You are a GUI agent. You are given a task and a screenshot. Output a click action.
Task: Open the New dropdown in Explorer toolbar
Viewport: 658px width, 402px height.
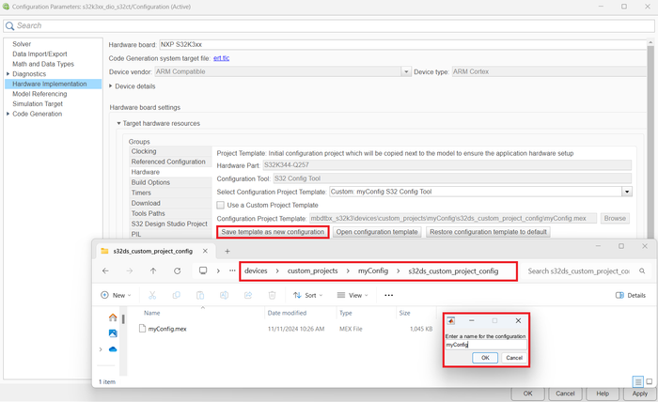pos(116,295)
